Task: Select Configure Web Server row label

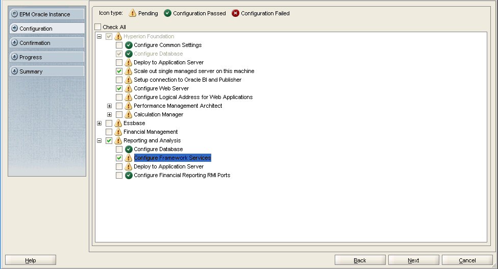Action: 161,88
